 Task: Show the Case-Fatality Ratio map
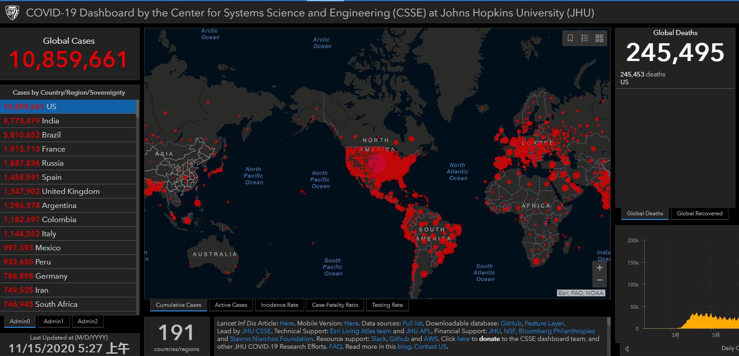click(x=335, y=305)
